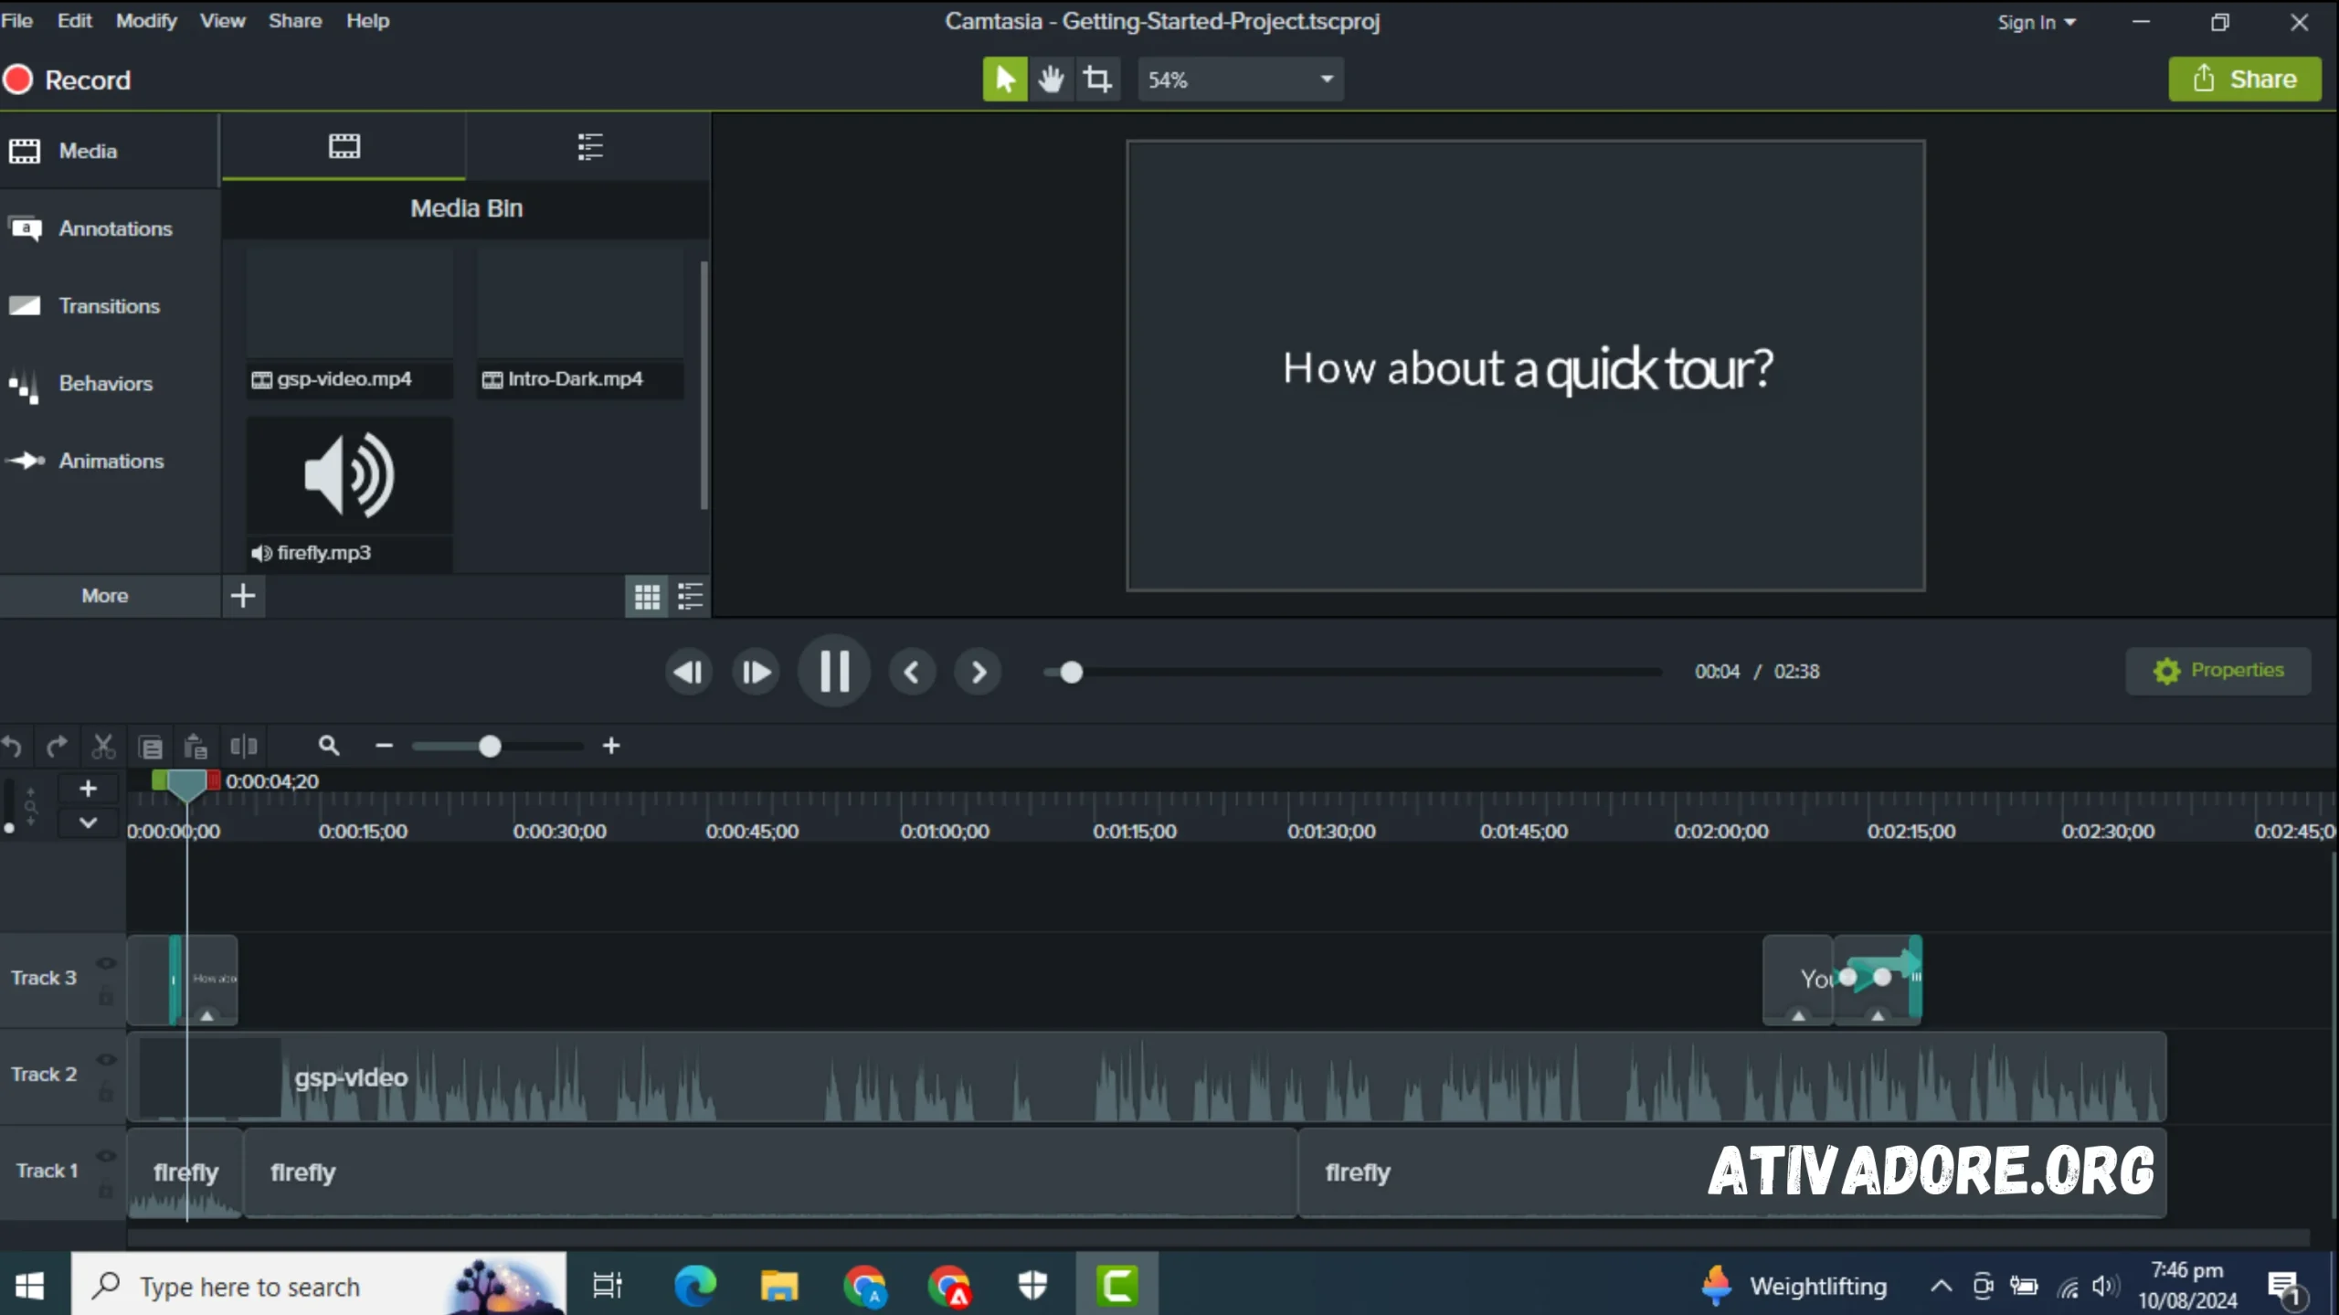This screenshot has height=1315, width=2339.
Task: Switch media bin to thumbnail grid view
Action: pos(647,597)
